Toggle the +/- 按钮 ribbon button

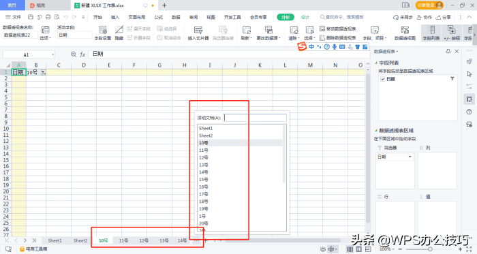tap(451, 33)
